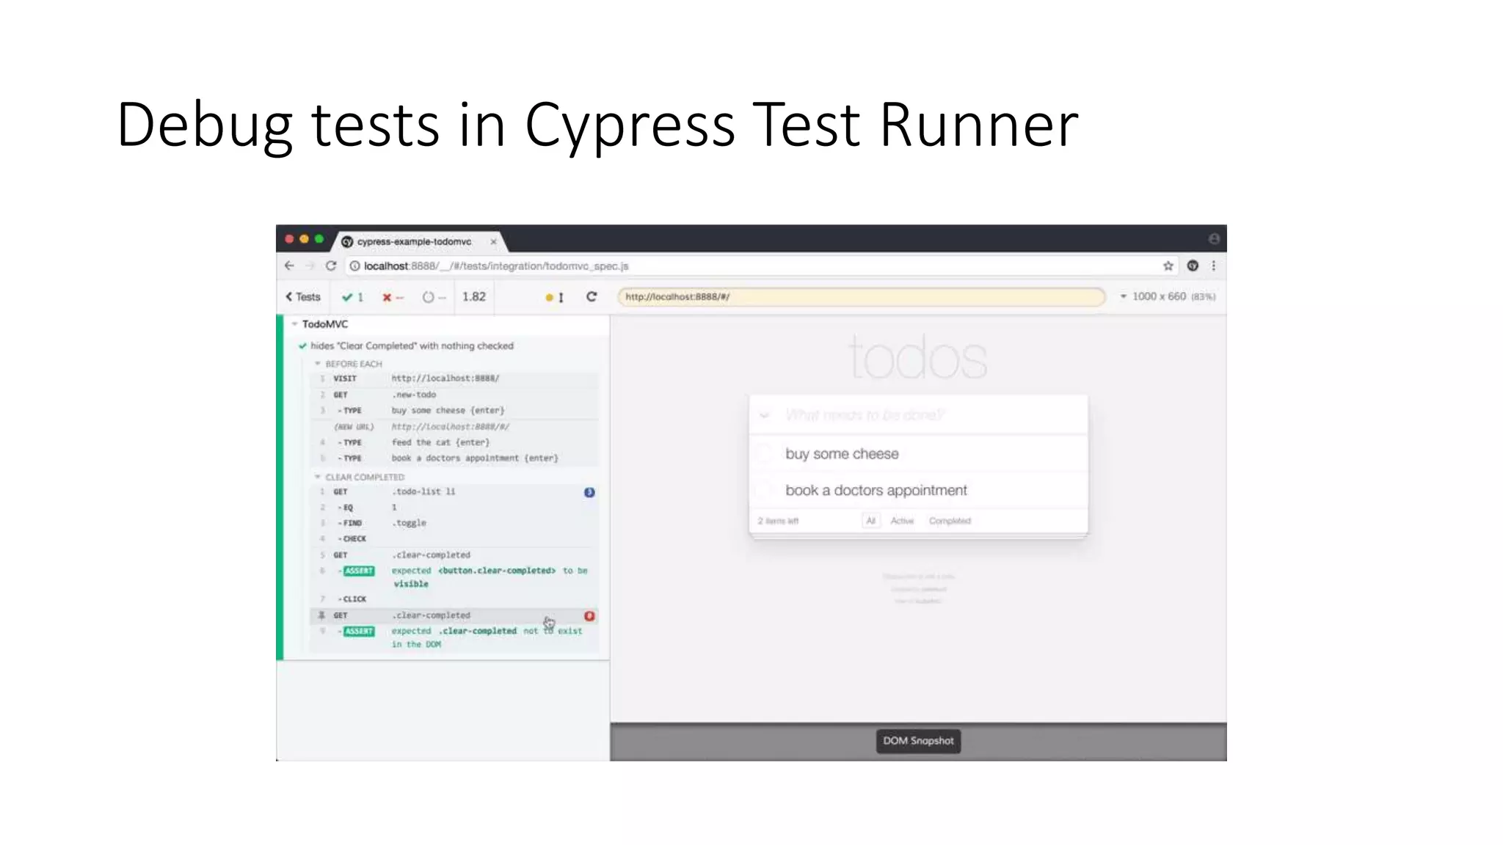The width and height of the screenshot is (1503, 845).
Task: Select the CLICK command
Action: [455, 599]
